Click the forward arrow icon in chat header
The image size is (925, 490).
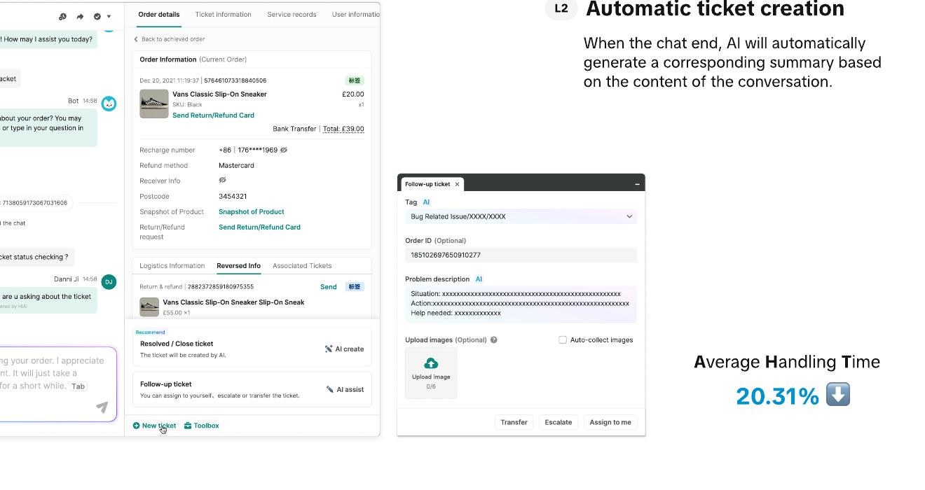[80, 17]
